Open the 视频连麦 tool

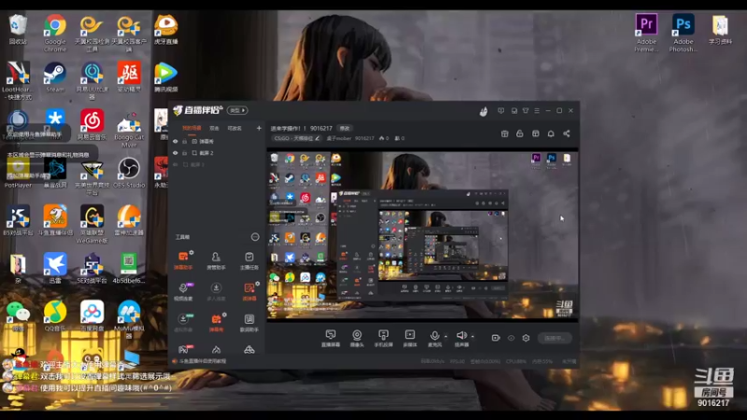click(183, 292)
